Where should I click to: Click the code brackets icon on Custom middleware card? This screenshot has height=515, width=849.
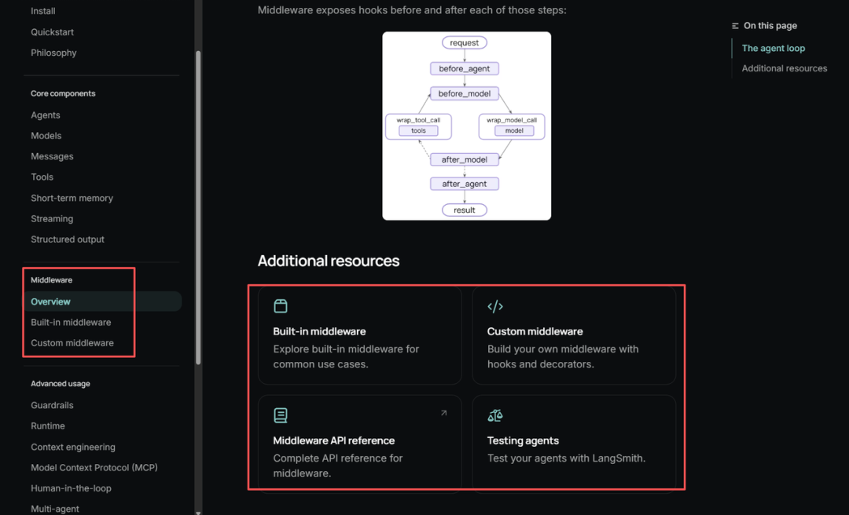point(495,307)
